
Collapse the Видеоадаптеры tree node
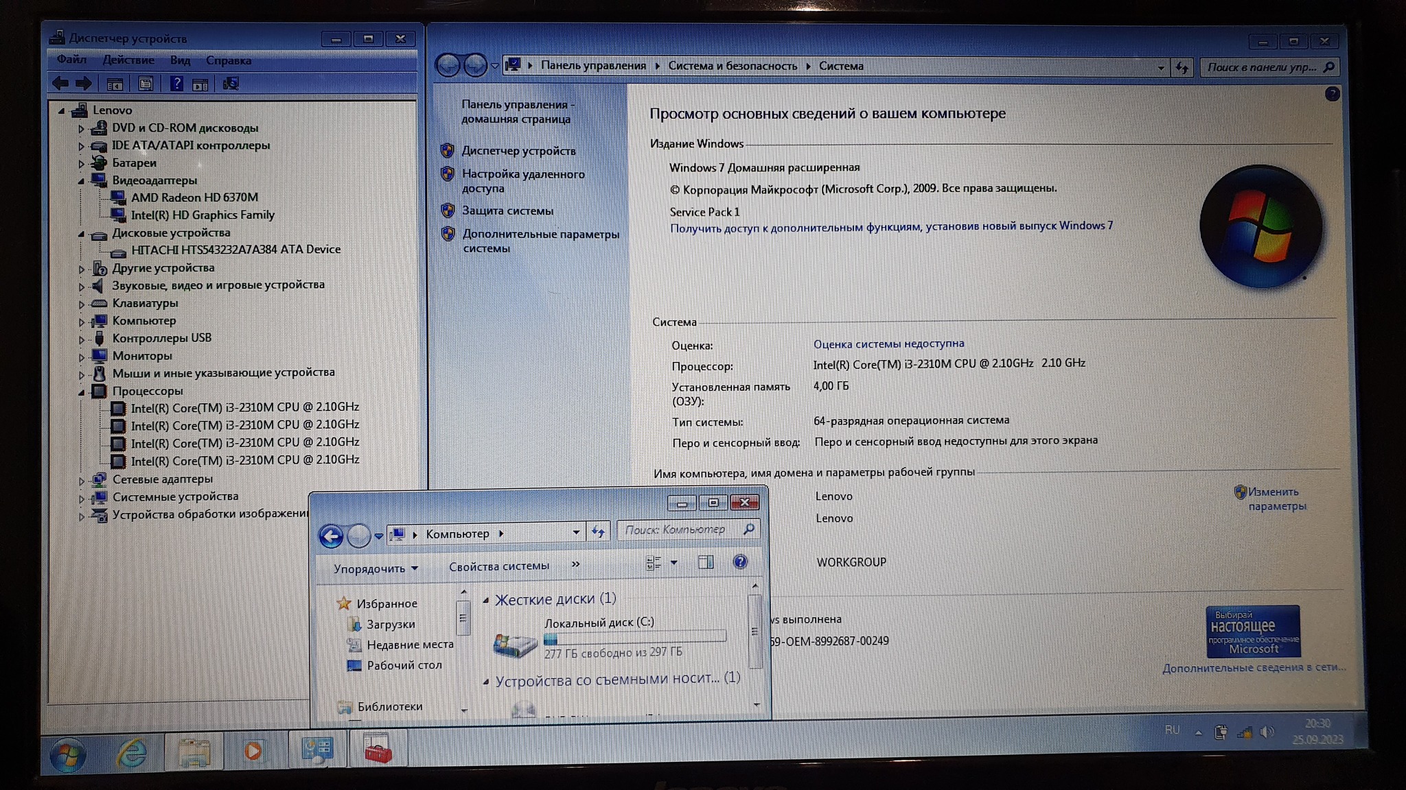pos(81,182)
